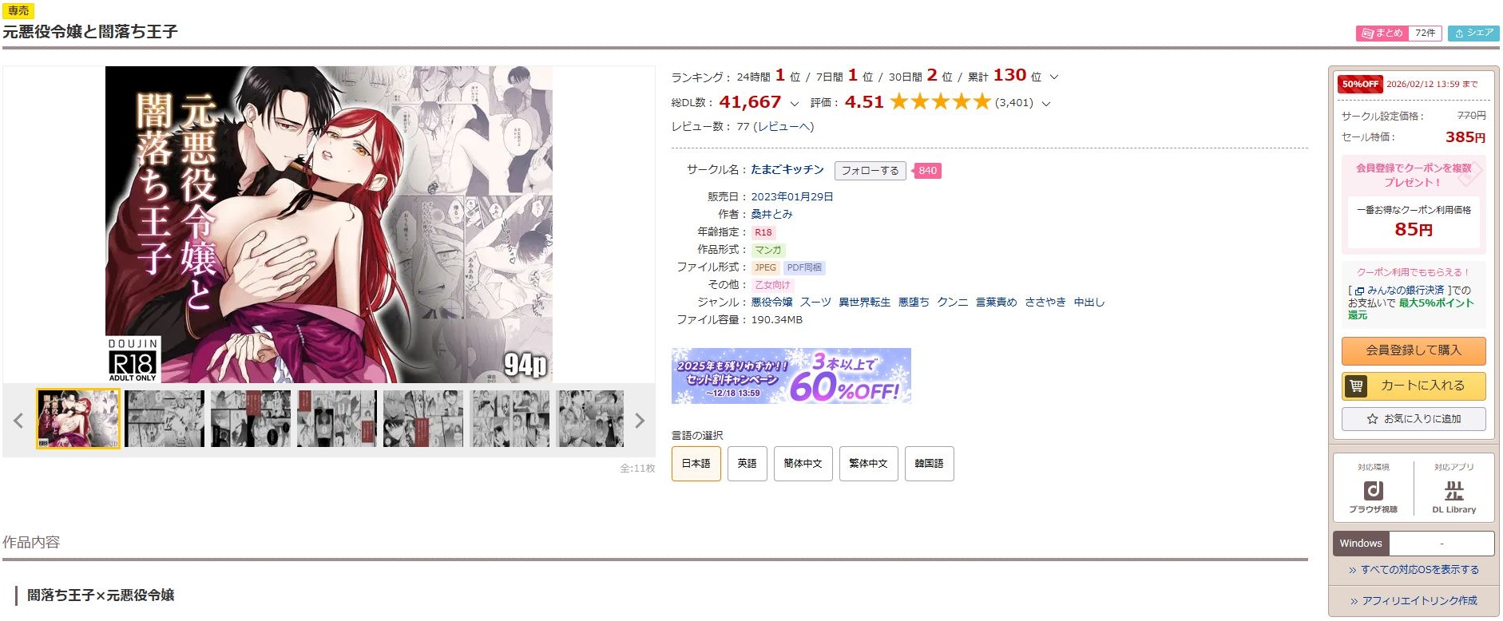Screen dimensions: 1503x621
Task: Click the Share button icon
Action: coord(1459,34)
